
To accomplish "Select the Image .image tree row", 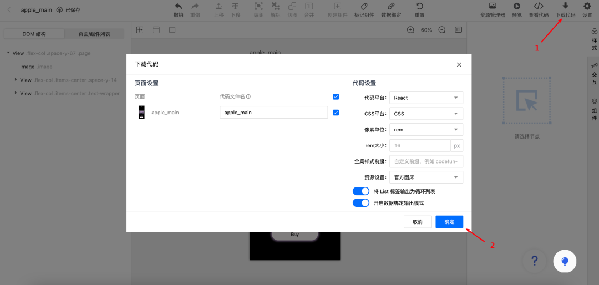I will click(36, 67).
